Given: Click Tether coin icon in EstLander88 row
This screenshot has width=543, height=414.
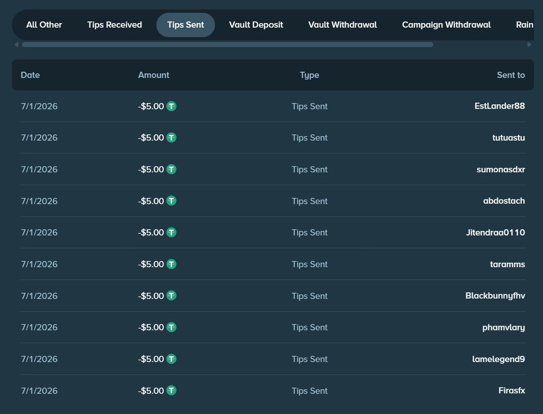Looking at the screenshot, I should tap(171, 106).
